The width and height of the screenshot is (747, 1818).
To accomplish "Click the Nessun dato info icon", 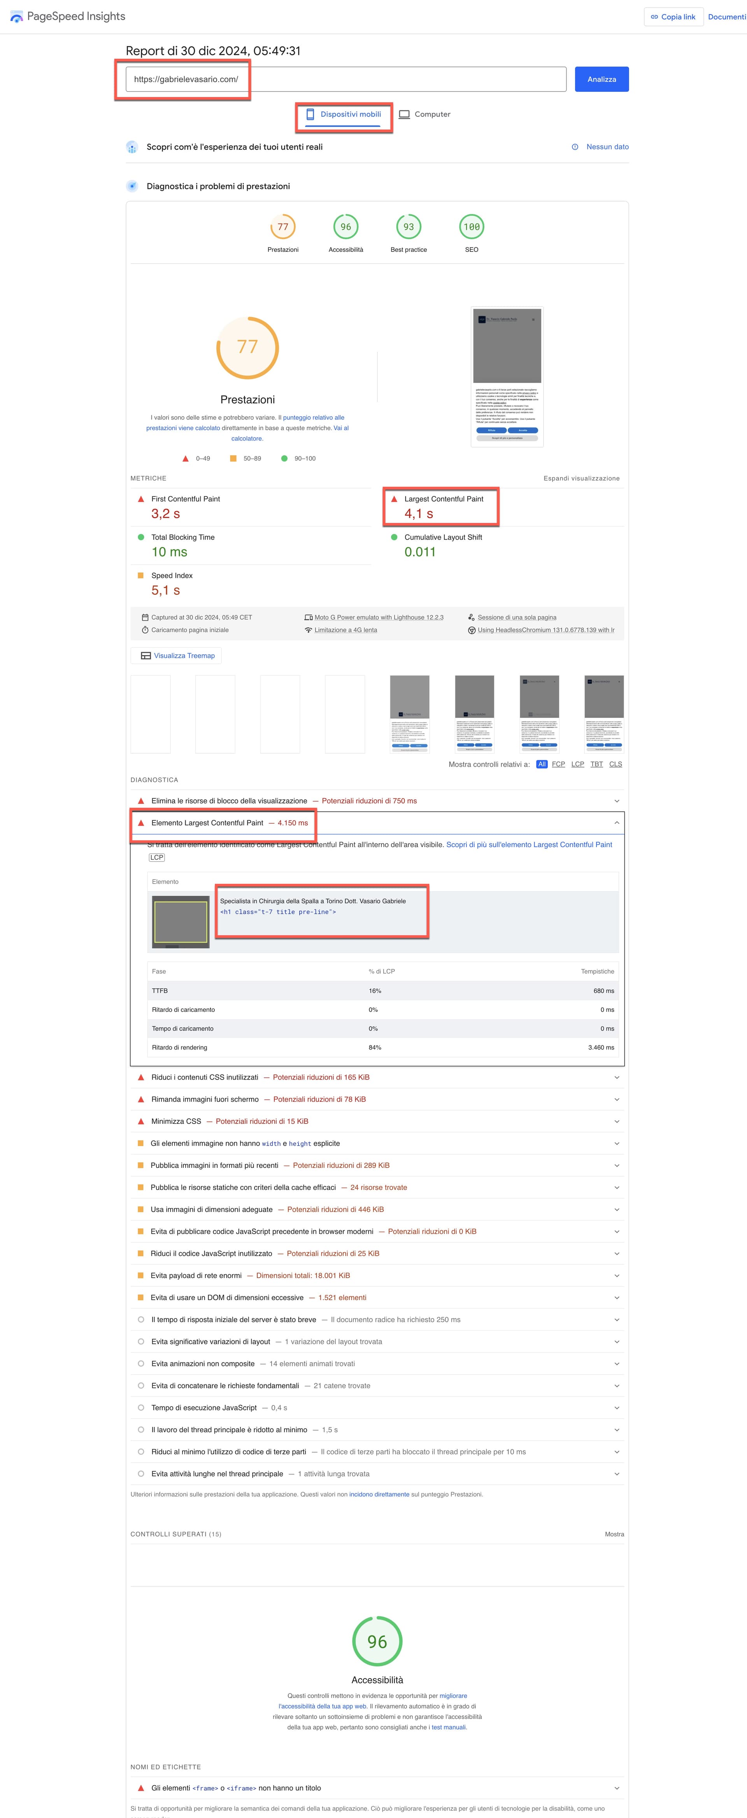I will [x=575, y=147].
